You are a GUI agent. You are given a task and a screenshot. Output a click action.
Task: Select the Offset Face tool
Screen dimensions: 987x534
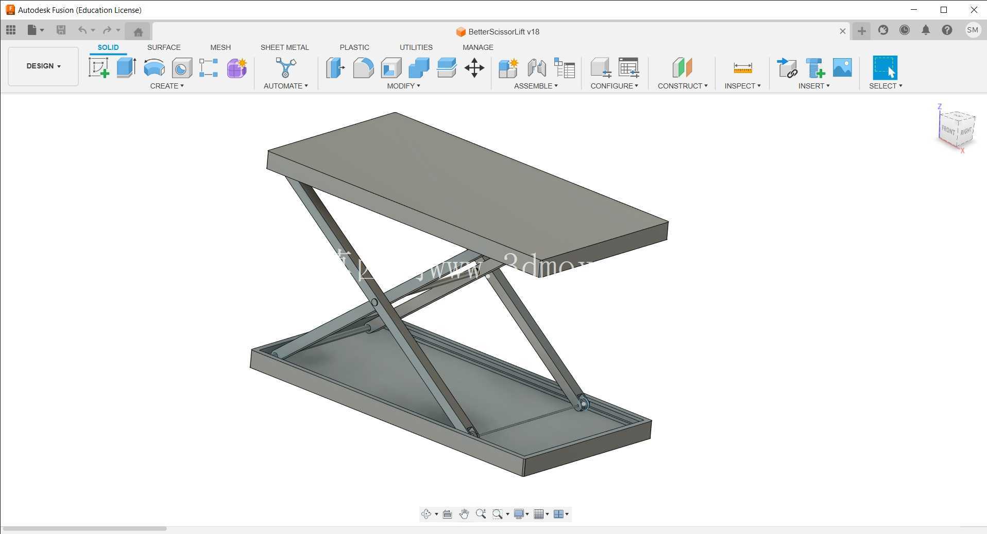point(447,67)
